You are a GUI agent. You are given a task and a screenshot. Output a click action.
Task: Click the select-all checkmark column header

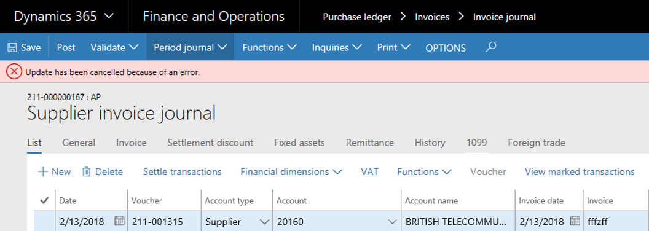[44, 201]
